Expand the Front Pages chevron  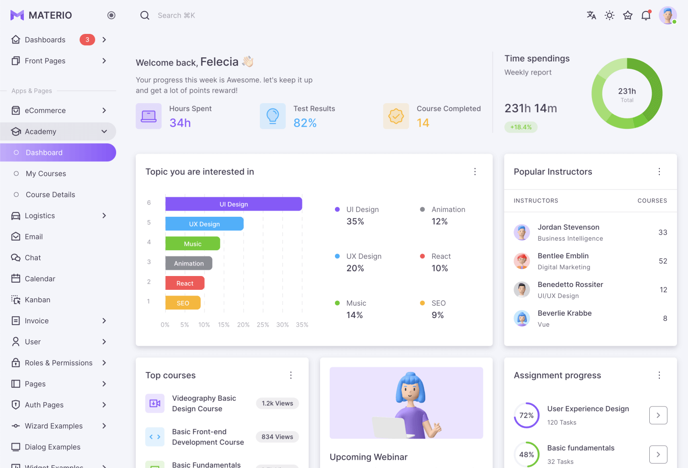tap(104, 61)
